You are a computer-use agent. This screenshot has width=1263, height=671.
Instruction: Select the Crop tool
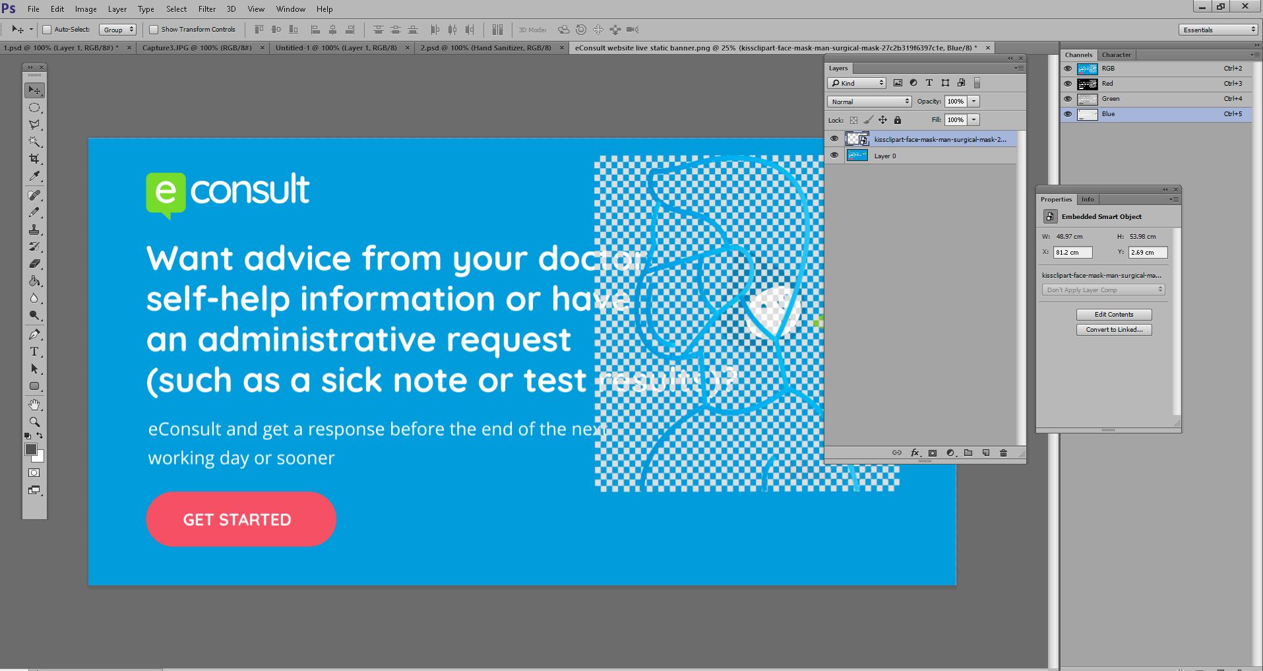(x=34, y=158)
